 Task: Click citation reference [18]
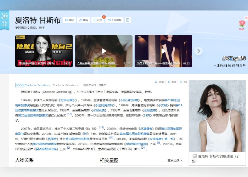coord(101,127)
